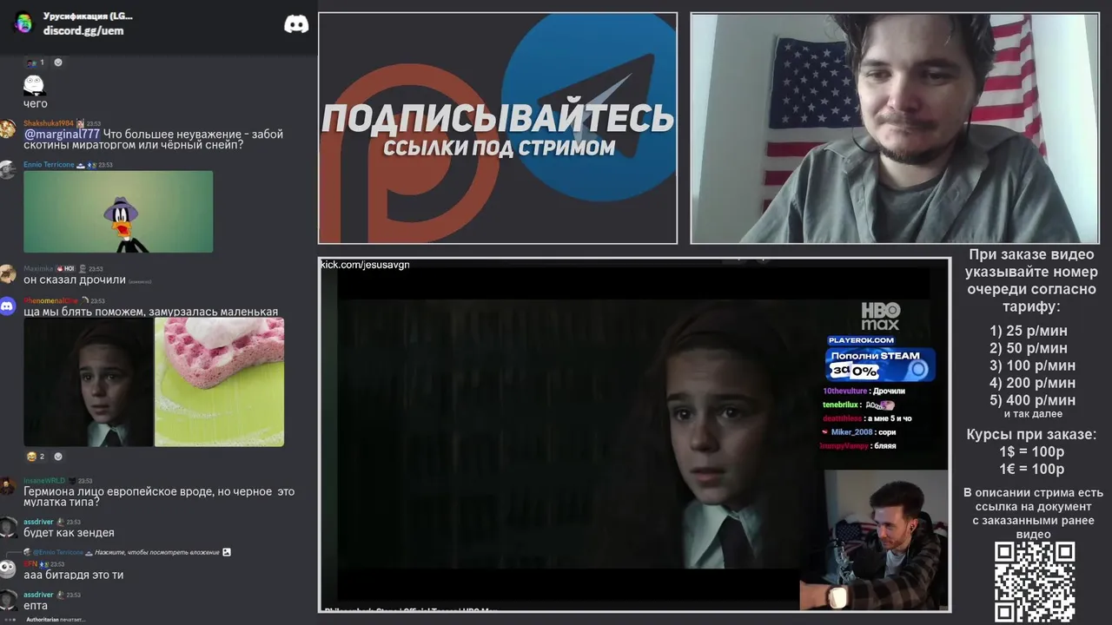Click the Discord-logo avatar of PhenomenalOne

point(8,306)
